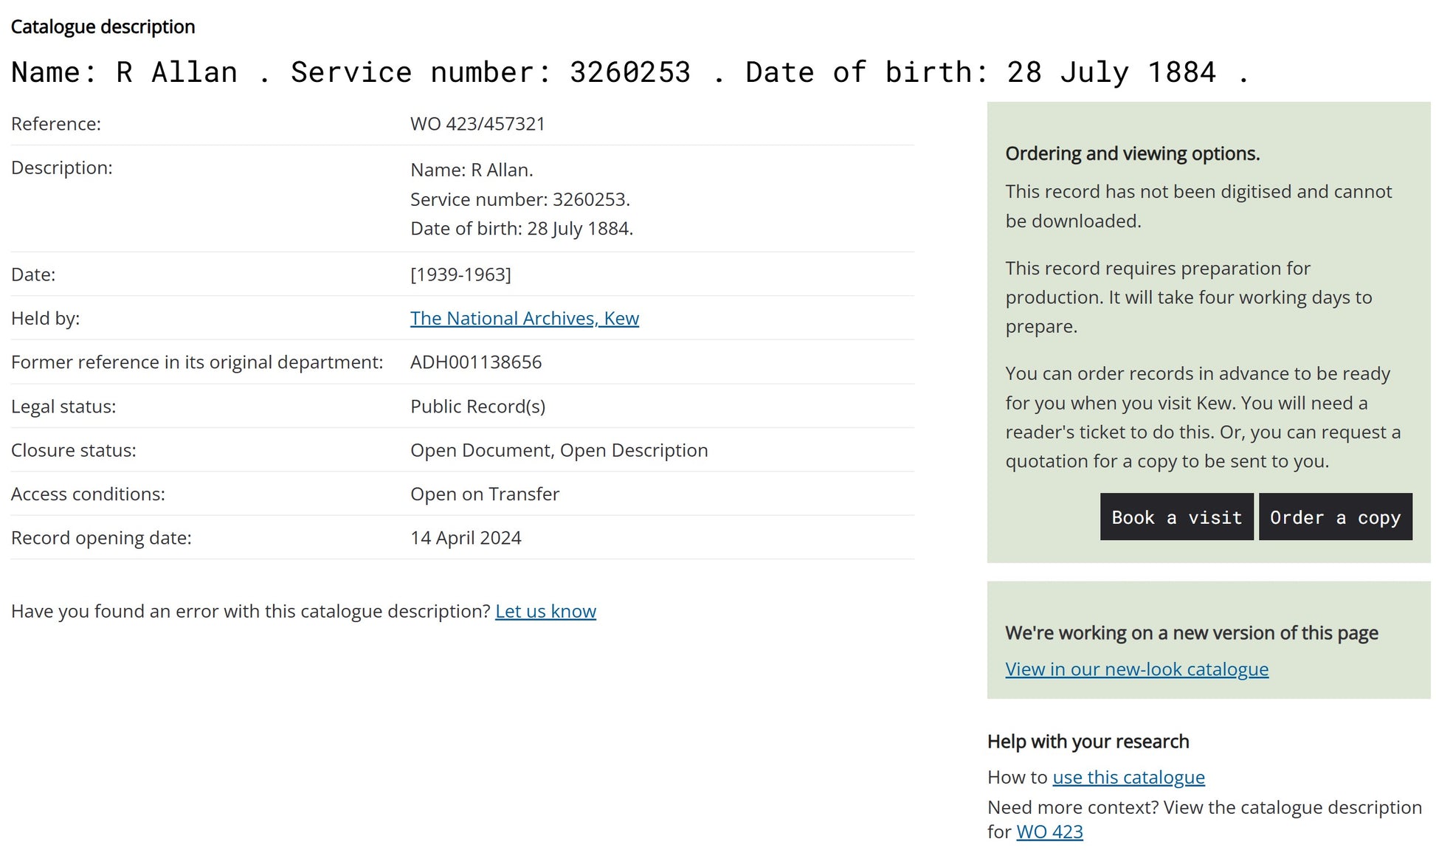Click the Ordering and viewing options heading

pyautogui.click(x=1132, y=153)
